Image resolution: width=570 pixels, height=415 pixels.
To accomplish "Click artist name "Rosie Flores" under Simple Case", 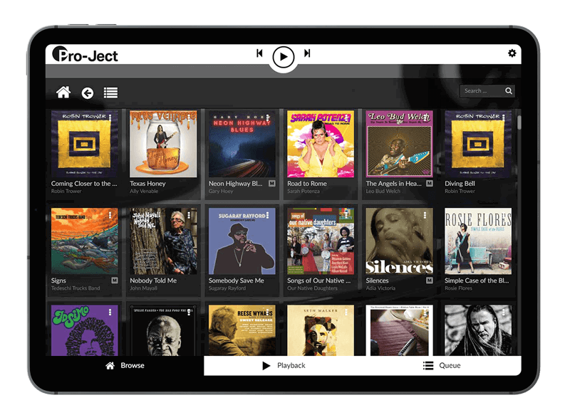I will click(458, 288).
